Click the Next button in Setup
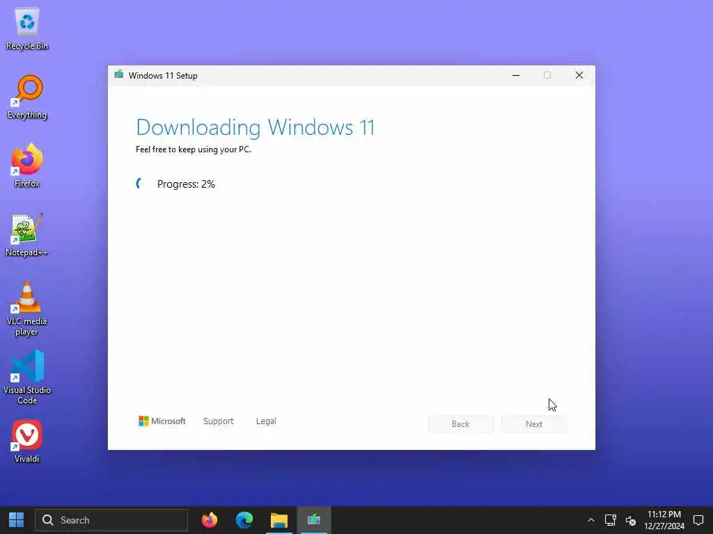This screenshot has width=713, height=534. 534,423
